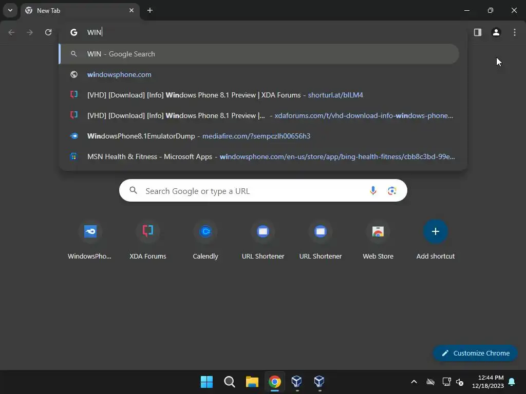Open the Calendly shortcut tile
Screen dimensions: 526x394
pos(205,241)
